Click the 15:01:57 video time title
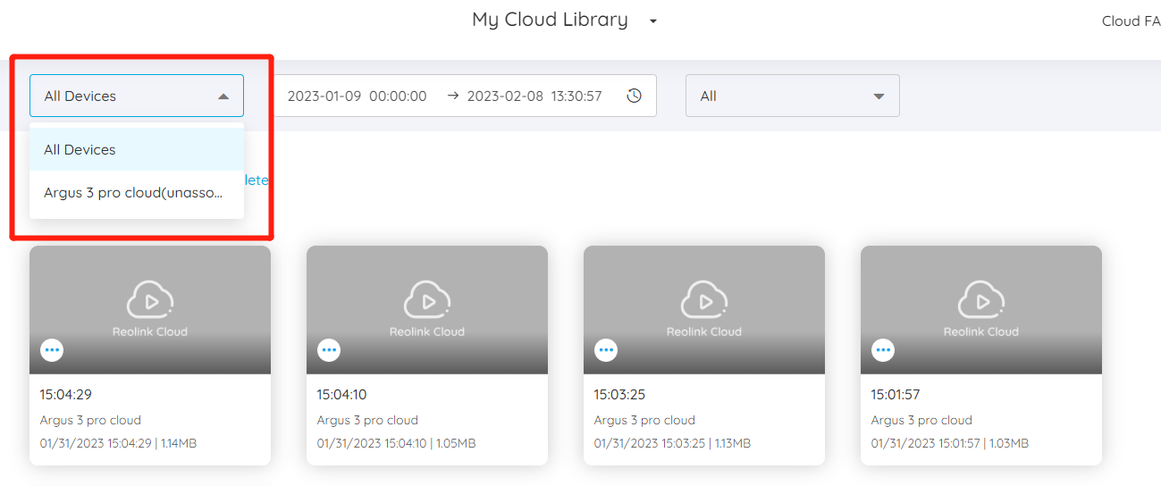This screenshot has width=1161, height=486. pyautogui.click(x=896, y=394)
